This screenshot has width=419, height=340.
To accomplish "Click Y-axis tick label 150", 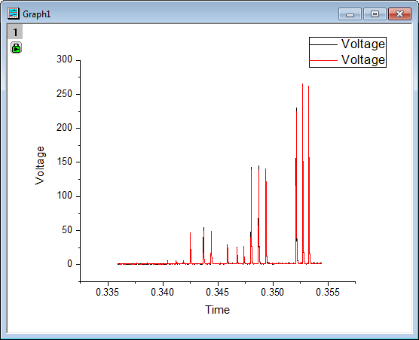I will coord(64,162).
